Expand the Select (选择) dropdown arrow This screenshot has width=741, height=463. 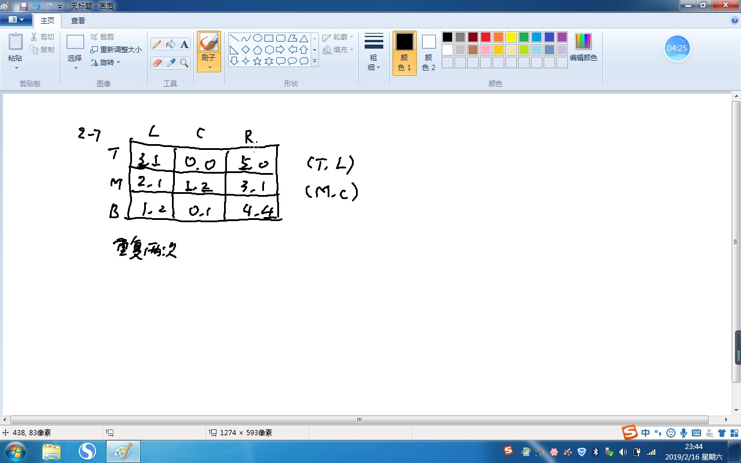(x=75, y=68)
